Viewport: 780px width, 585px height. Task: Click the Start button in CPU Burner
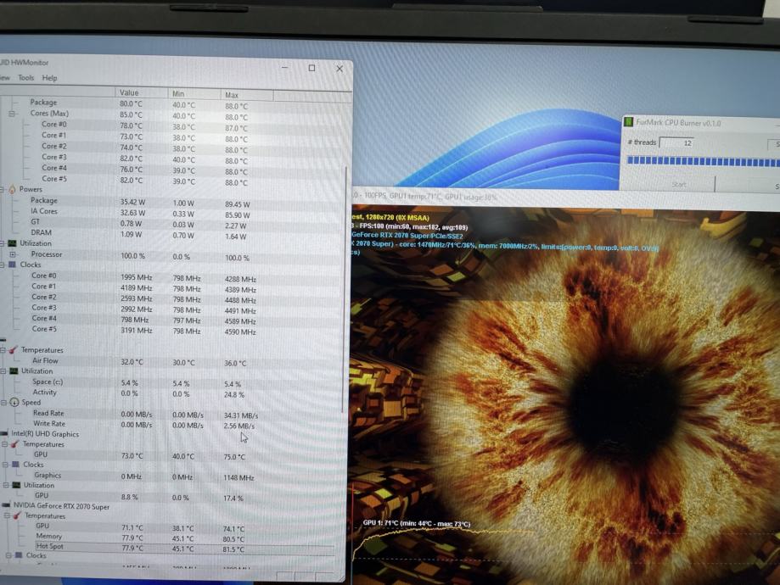point(679,184)
